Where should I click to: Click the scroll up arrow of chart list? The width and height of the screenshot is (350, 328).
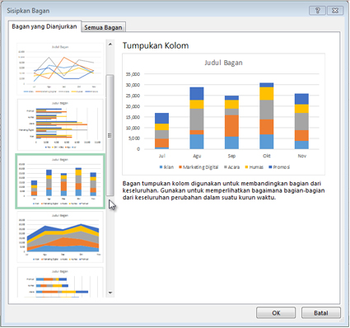point(110,44)
